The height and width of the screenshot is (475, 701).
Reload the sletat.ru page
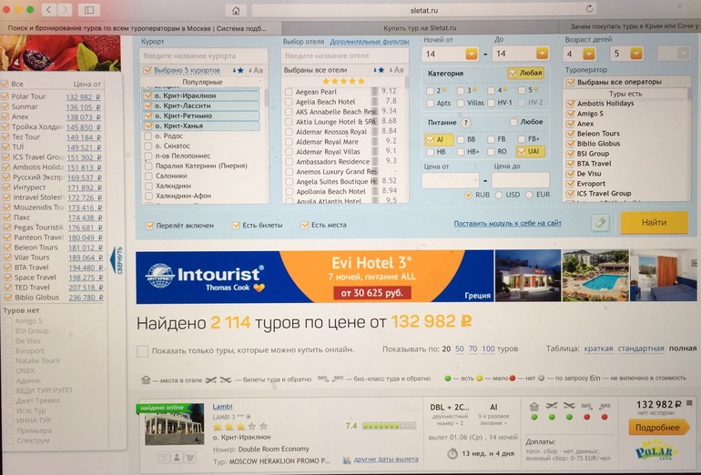589,9
